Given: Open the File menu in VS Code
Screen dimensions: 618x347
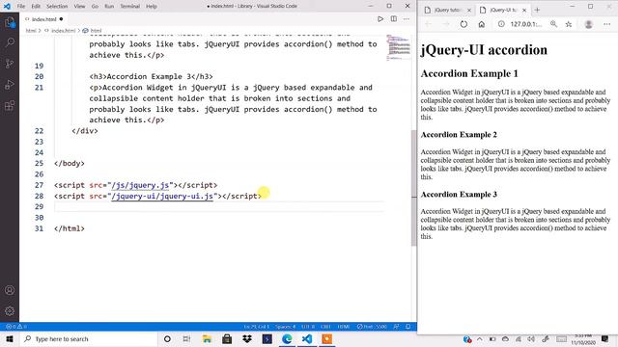Looking at the screenshot, I should [x=21, y=7].
